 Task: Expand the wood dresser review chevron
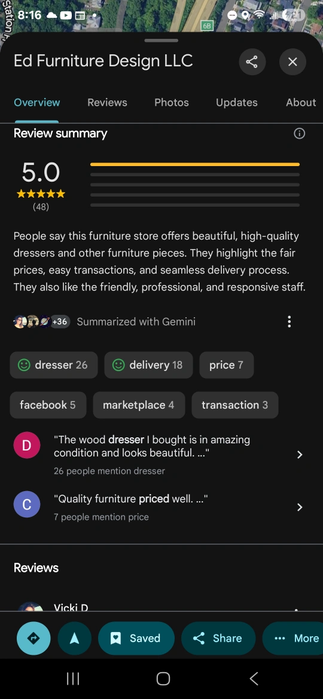pos(300,455)
